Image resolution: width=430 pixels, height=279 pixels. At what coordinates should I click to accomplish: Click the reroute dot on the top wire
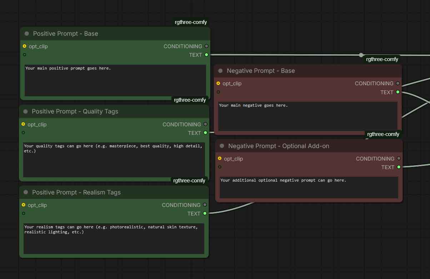click(x=361, y=55)
